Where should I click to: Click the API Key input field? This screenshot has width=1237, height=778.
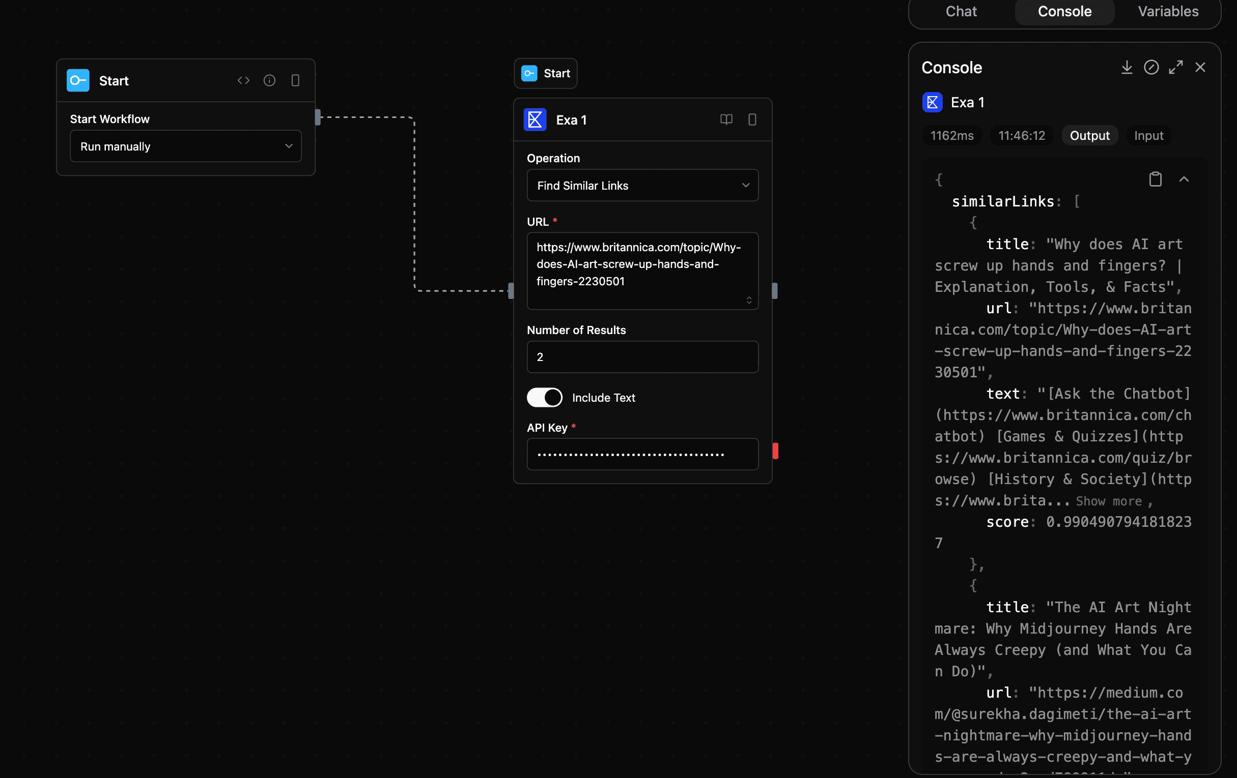642,454
